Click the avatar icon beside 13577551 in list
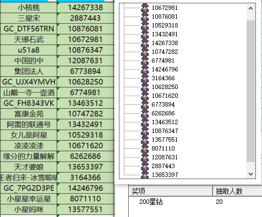 pyautogui.click(x=145, y=140)
